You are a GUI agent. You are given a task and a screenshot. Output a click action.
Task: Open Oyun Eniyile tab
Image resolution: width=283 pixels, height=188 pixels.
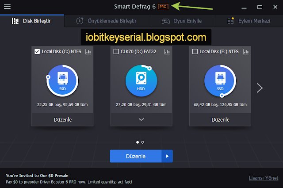[183, 21]
